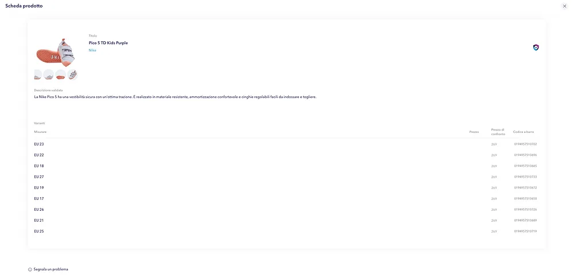The image size is (574, 275).
Task: Select the EU 17 variant row
Action: (x=286, y=199)
